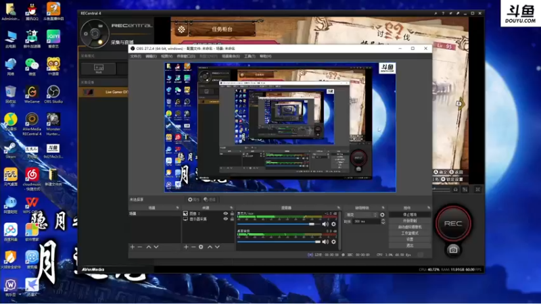Open the 文件(F) menu in OBS
The width and height of the screenshot is (541, 304).
coord(136,56)
